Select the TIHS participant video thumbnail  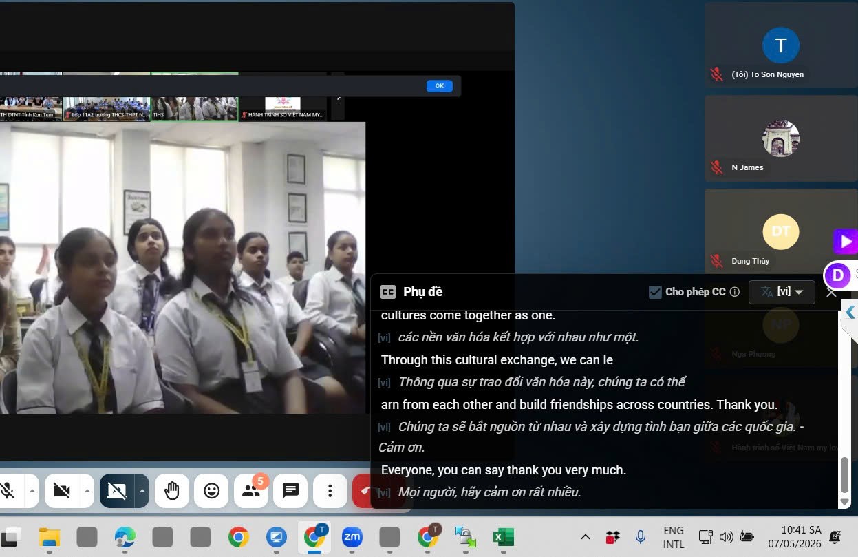[195, 108]
